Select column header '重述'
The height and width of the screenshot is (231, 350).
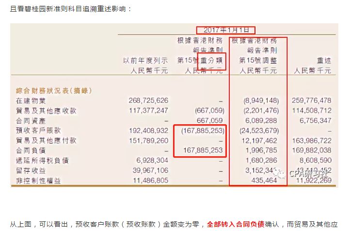[x=324, y=61]
